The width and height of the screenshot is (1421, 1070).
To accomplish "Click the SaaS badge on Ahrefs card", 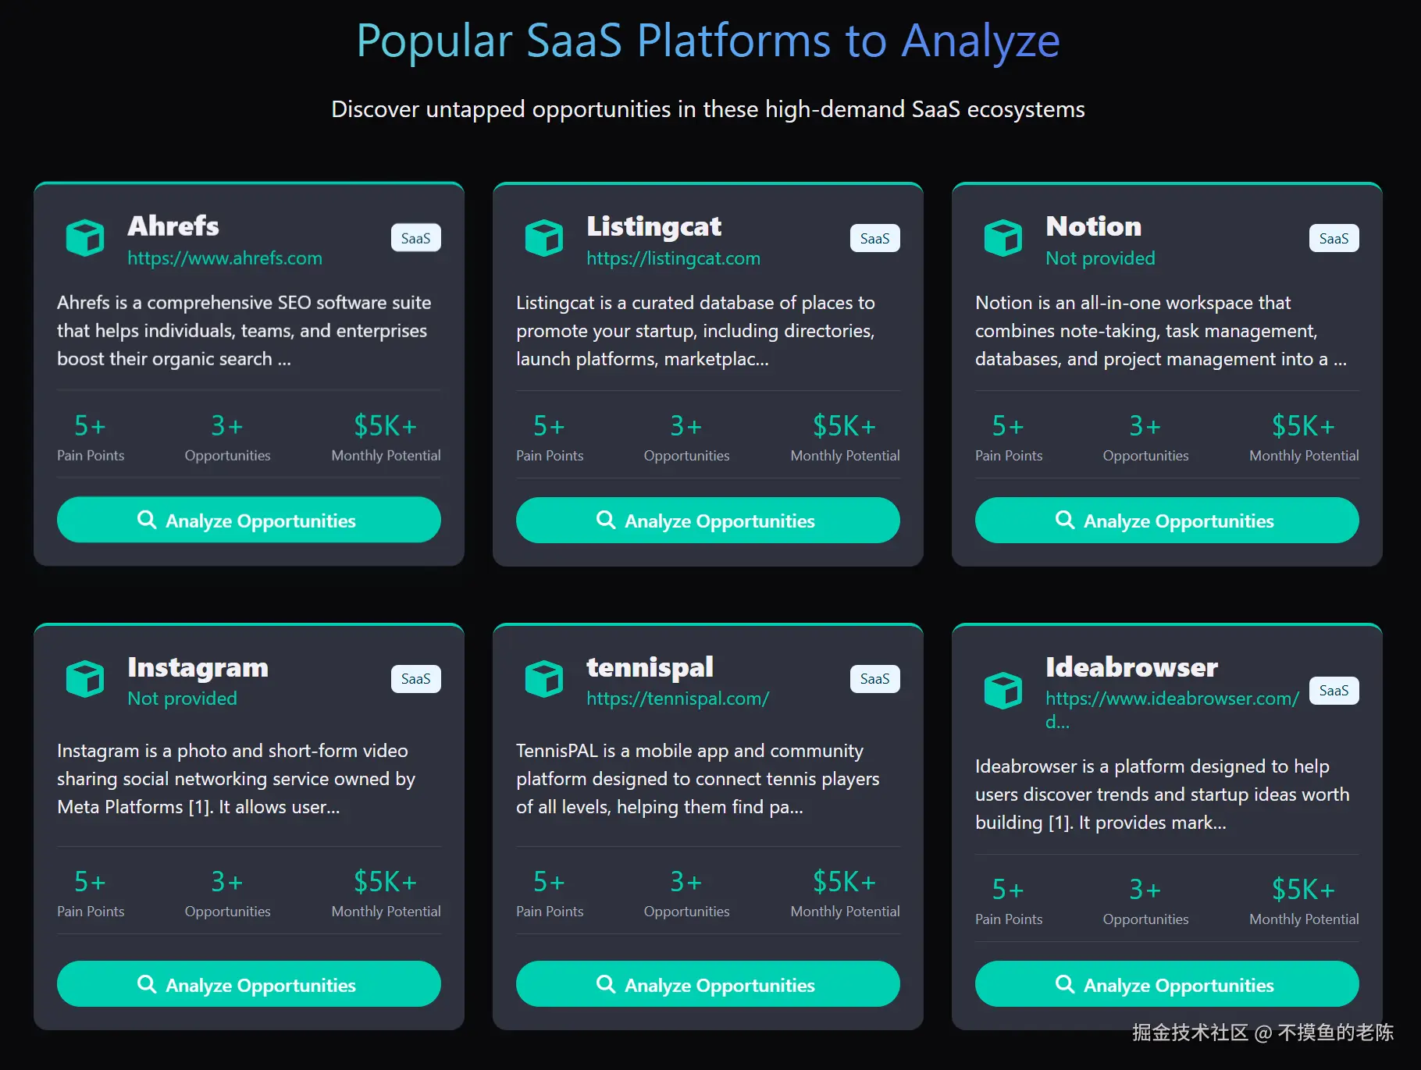I will [x=415, y=238].
